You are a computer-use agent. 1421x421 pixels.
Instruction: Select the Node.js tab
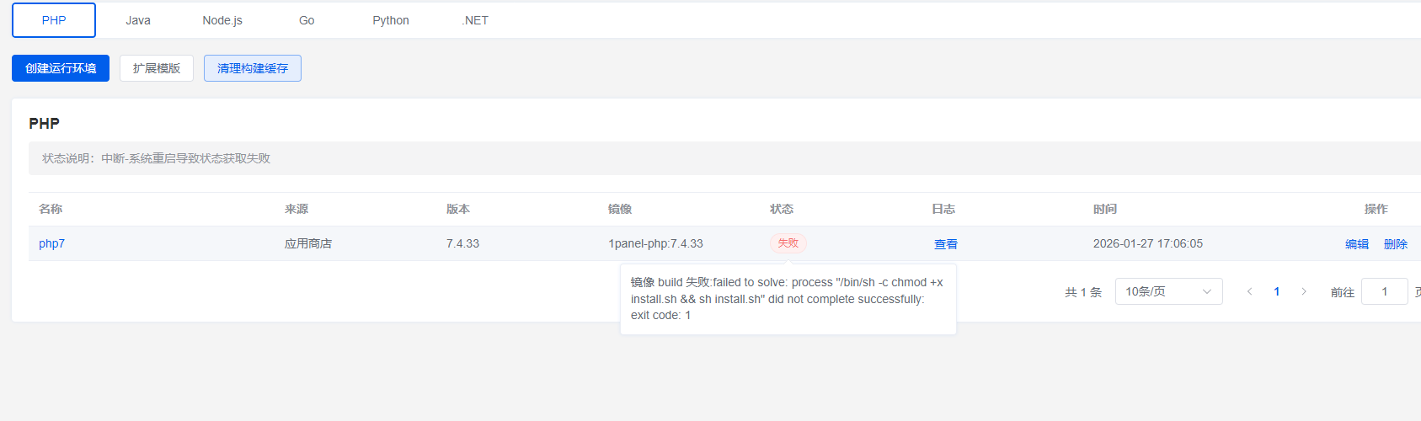tap(222, 20)
